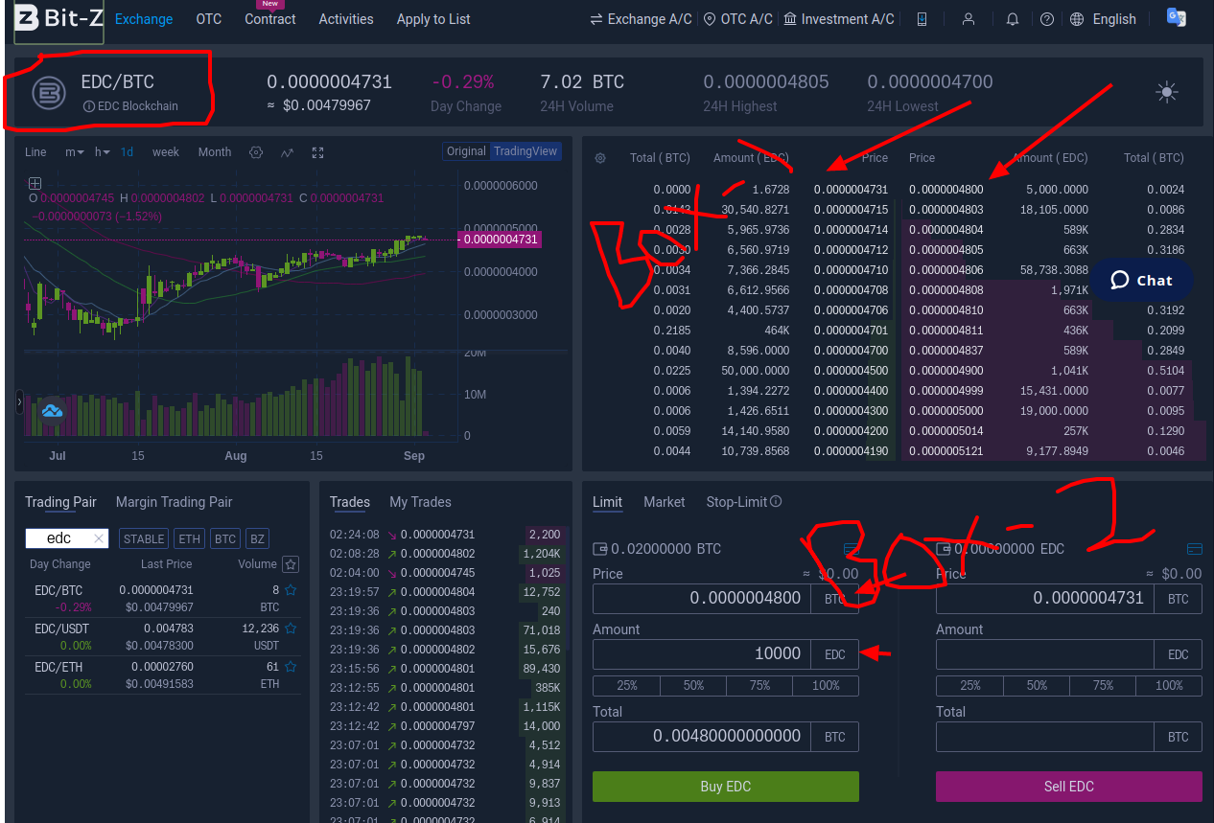Set buy amount to 25%
Screen dimensions: 1214x823
tap(626, 685)
